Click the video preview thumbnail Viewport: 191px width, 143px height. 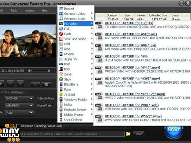coord(28,41)
